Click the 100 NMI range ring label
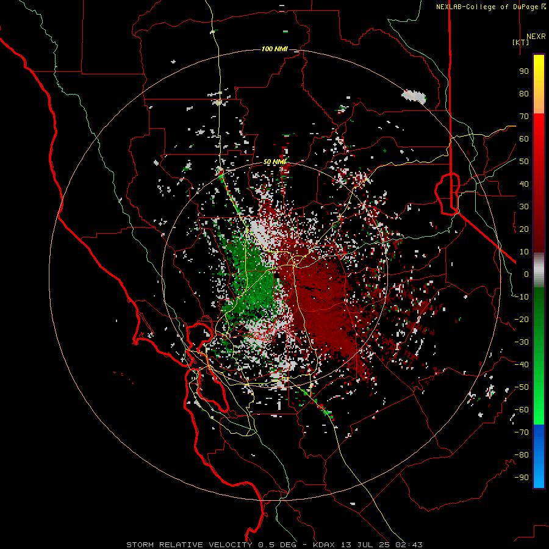Viewport: 549px width, 549px height. [x=274, y=49]
